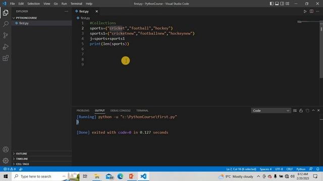Switch to the OUTPUT panel tab
The height and width of the screenshot is (181, 323).
pos(100,111)
